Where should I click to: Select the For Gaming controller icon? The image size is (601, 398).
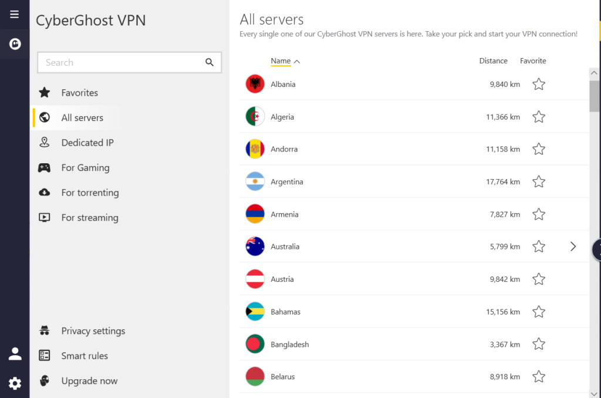[44, 167]
